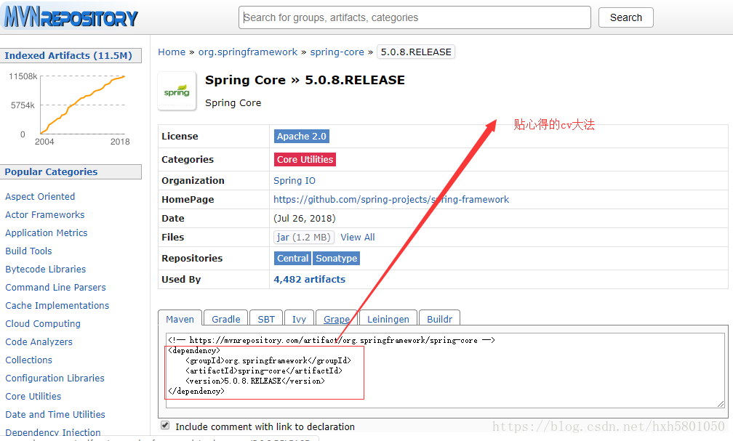
Task: Switch to the SBT tab
Action: click(x=266, y=318)
